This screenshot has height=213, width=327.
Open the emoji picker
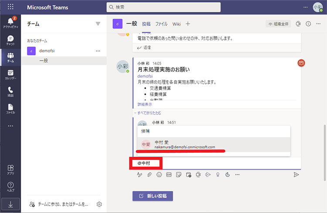pos(159,175)
